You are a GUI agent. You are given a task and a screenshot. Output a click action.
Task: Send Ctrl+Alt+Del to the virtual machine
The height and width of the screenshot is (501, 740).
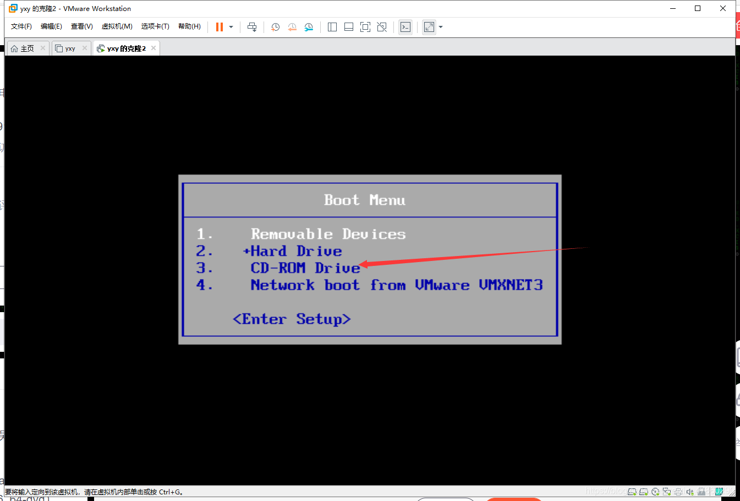[252, 27]
